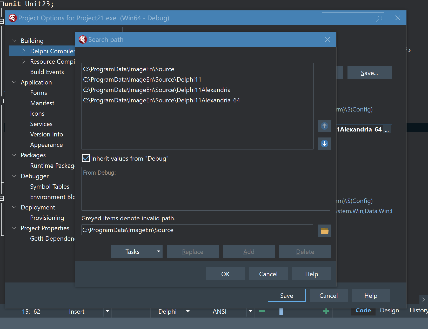Click Cancel in Project Options footer

click(329, 295)
